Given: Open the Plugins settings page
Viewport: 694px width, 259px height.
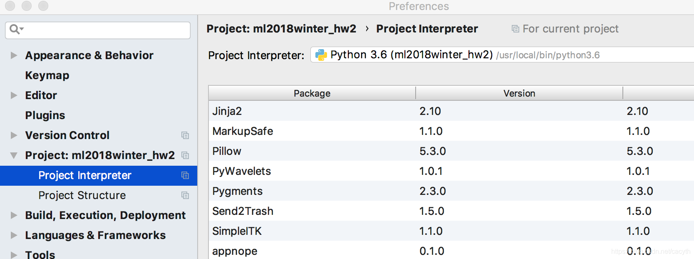Looking at the screenshot, I should point(45,115).
